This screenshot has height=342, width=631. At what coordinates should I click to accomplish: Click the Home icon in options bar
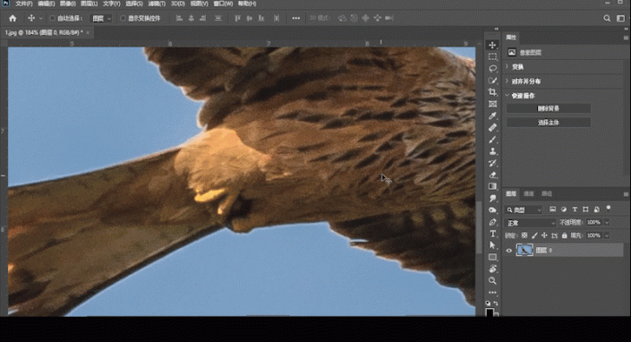[x=13, y=18]
